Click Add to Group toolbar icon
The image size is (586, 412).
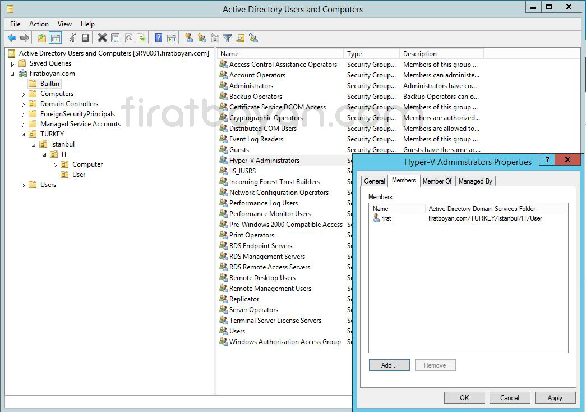(253, 38)
